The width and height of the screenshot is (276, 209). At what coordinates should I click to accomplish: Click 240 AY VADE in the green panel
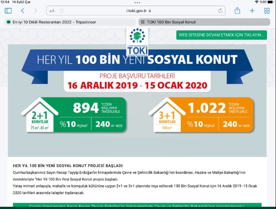109,124
